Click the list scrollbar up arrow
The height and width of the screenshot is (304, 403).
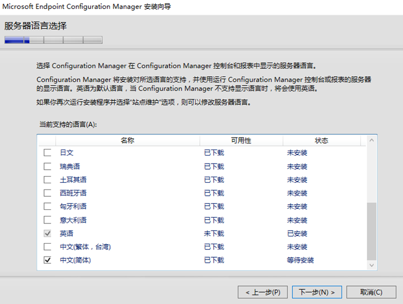[371, 140]
